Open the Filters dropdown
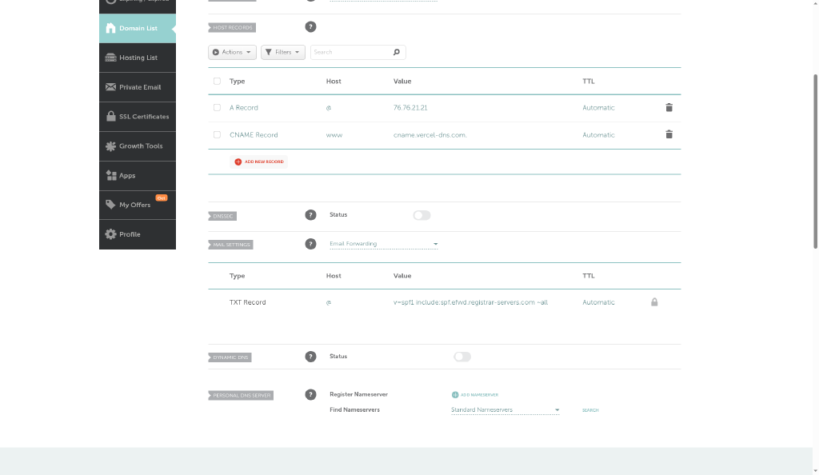This screenshot has width=819, height=475. coord(282,52)
